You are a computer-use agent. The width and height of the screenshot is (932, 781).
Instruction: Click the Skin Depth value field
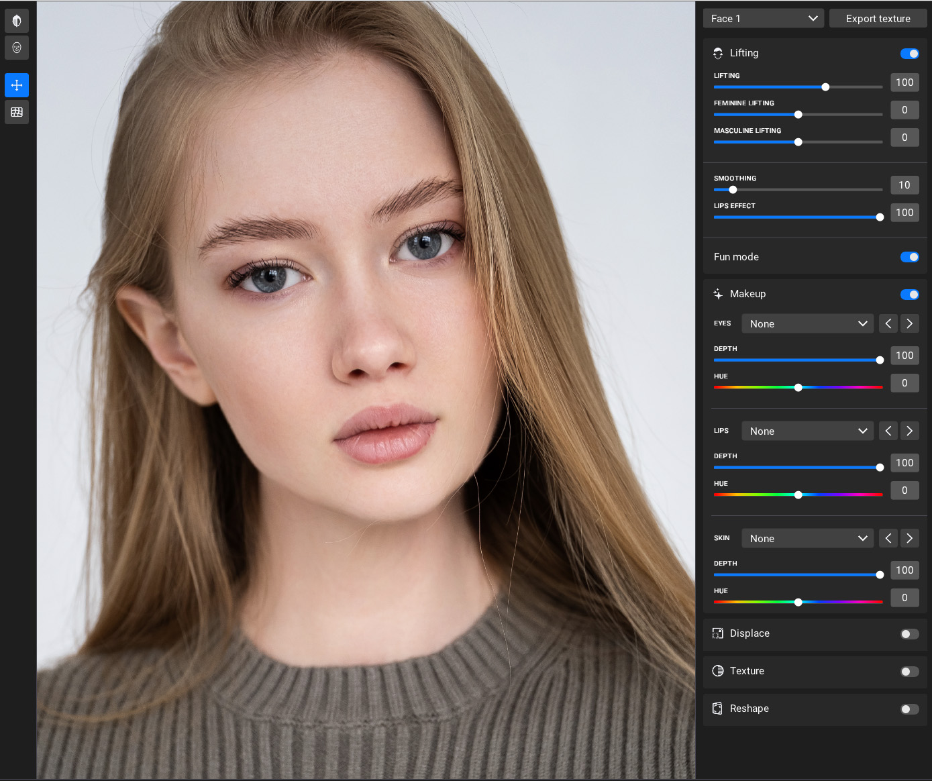(904, 570)
